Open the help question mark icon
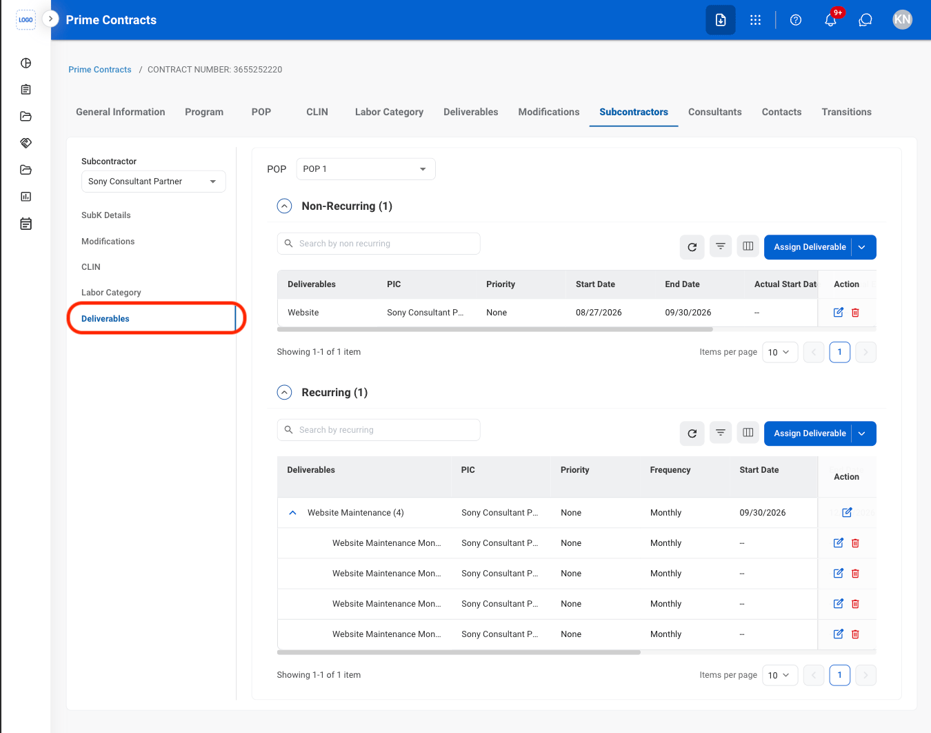 tap(796, 20)
